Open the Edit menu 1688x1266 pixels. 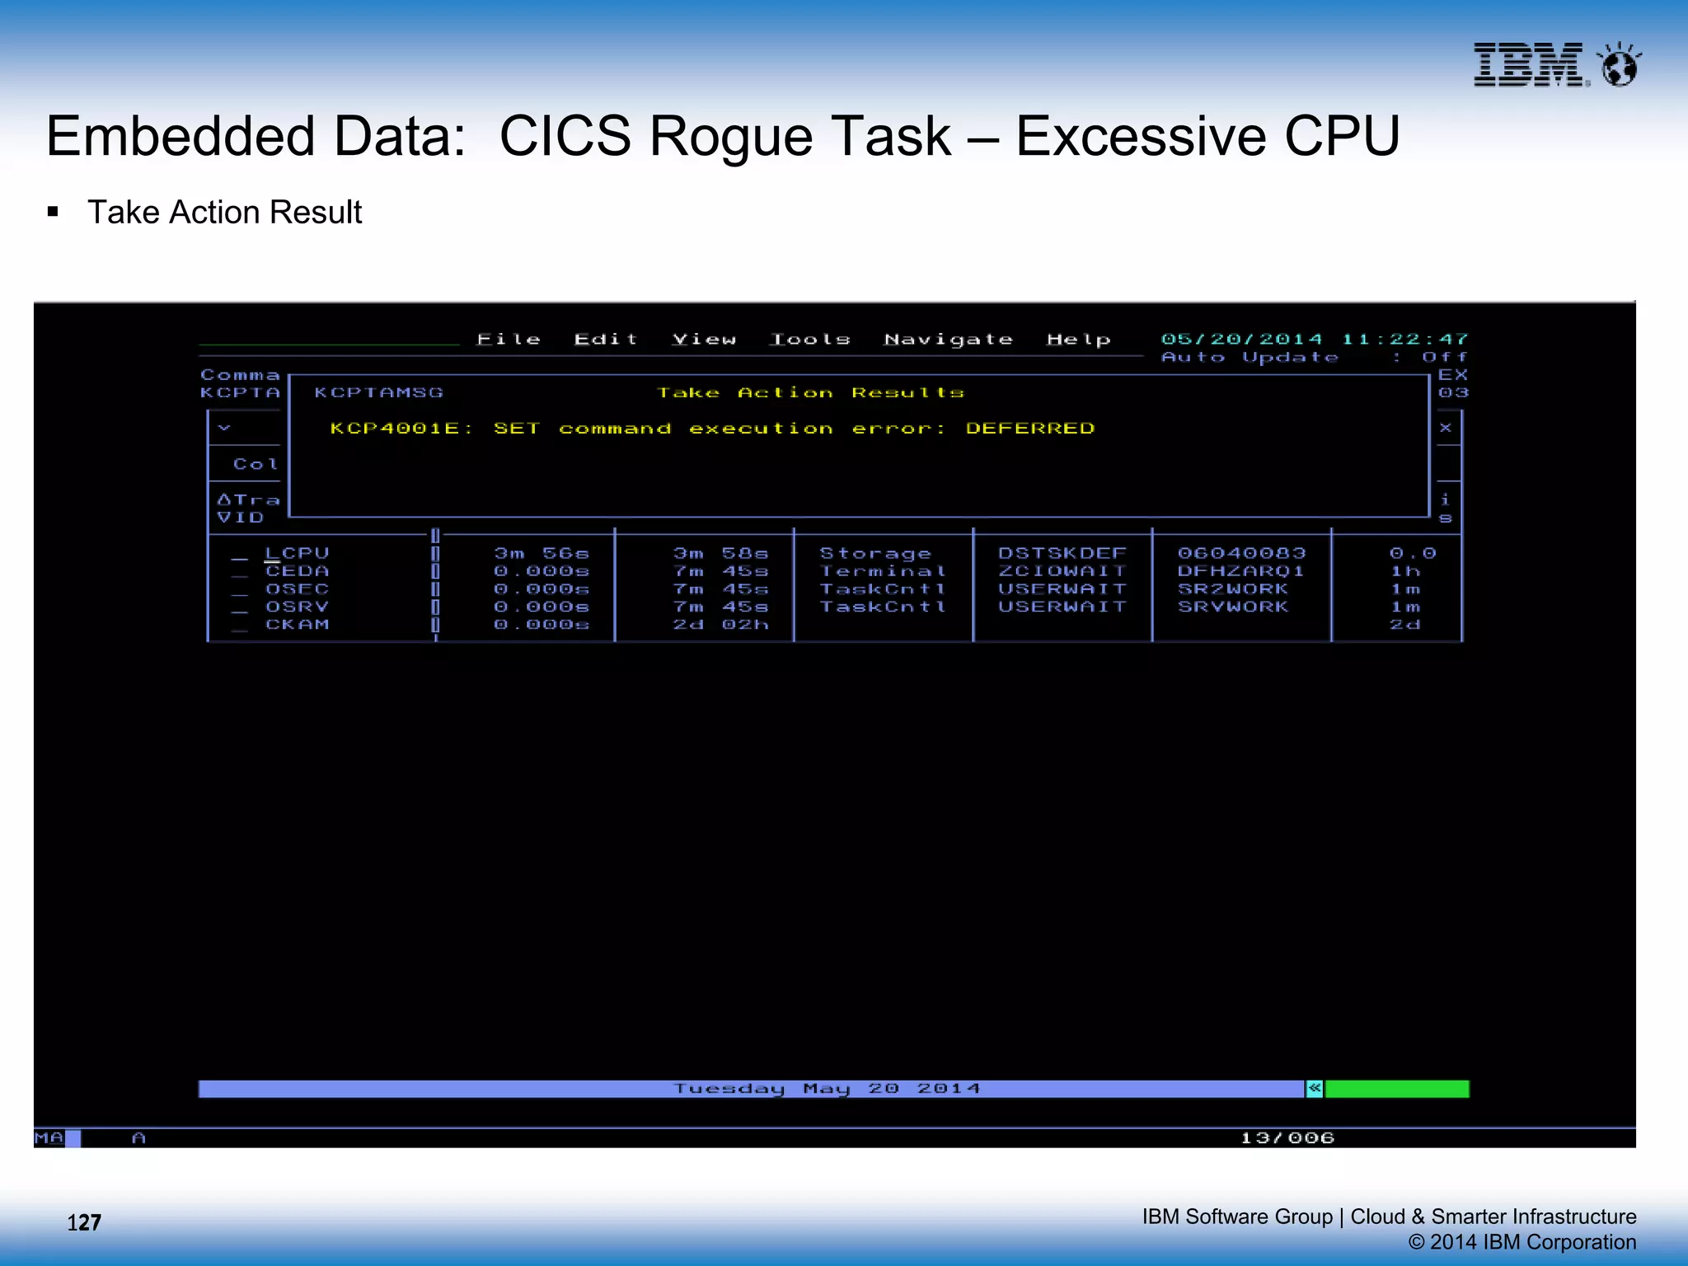click(606, 340)
